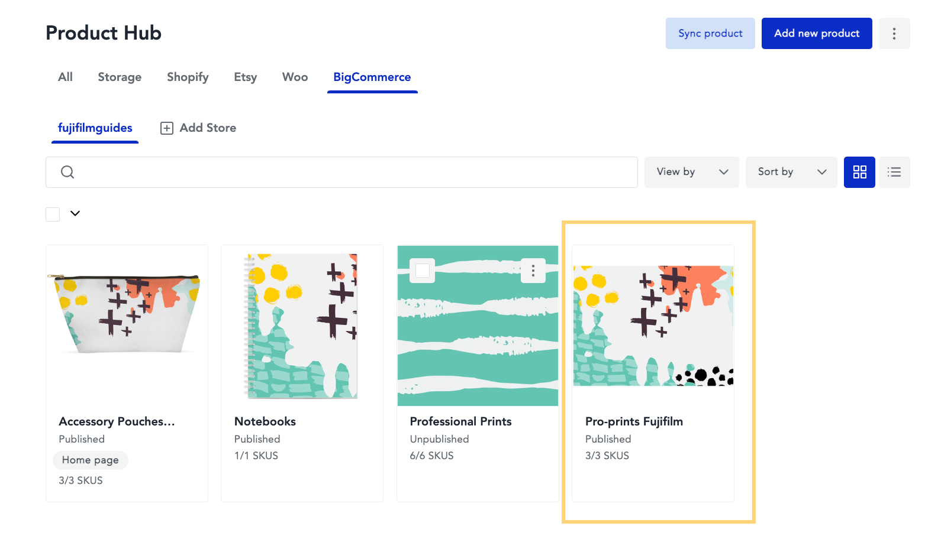Switch to the Shopify tab
Viewport: 941px width, 533px height.
pyautogui.click(x=188, y=77)
